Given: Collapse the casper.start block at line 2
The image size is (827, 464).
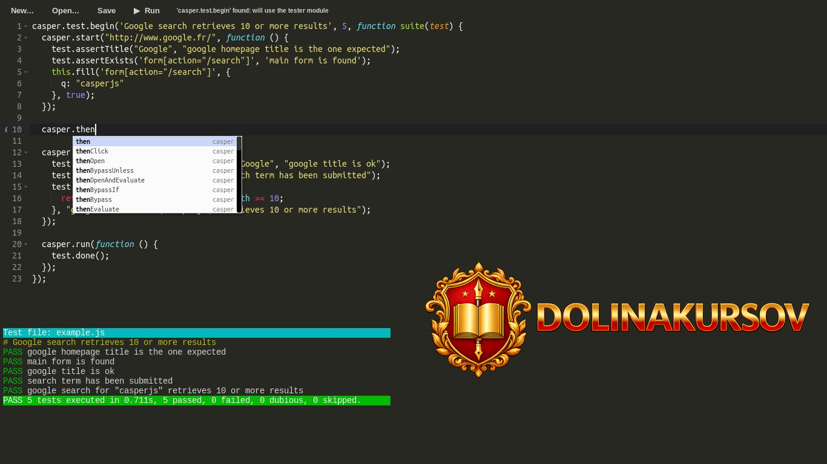Looking at the screenshot, I should tap(25, 37).
